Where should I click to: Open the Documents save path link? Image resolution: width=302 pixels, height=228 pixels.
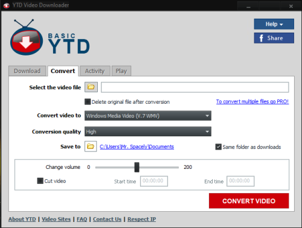tap(137, 147)
